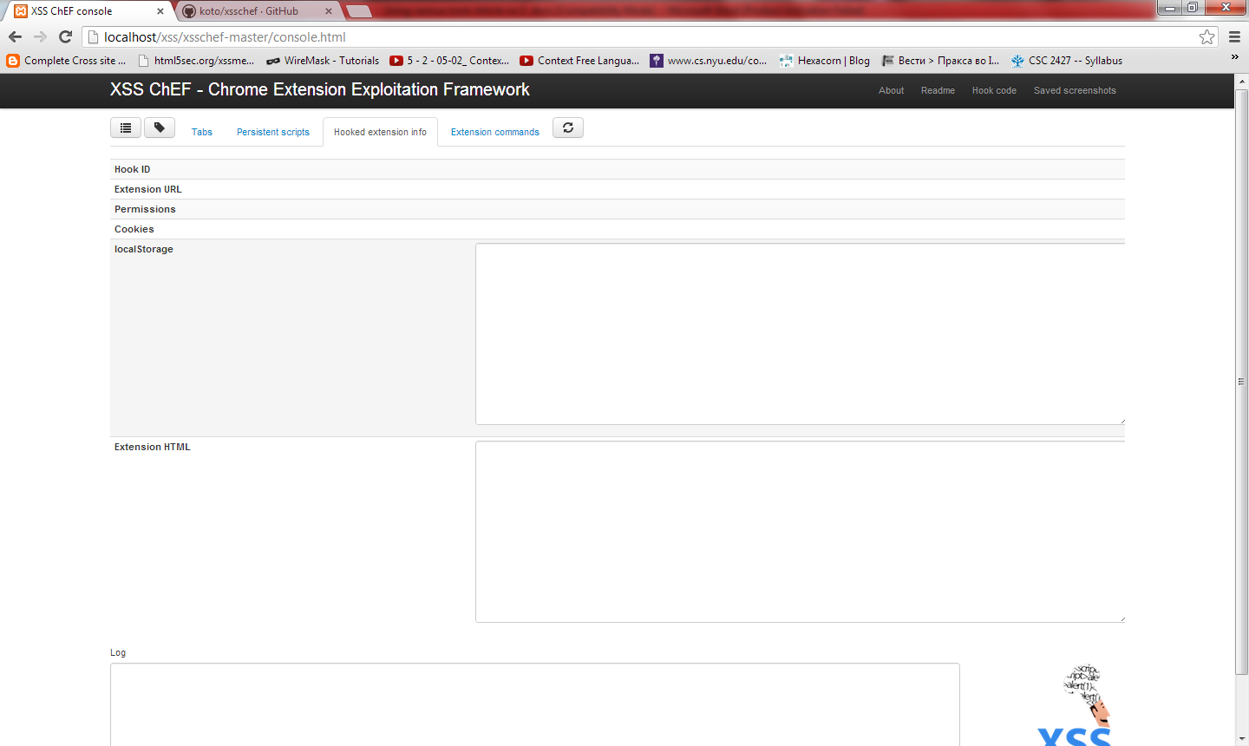1249x746 pixels.
Task: Go back with browser back arrow
Action: 15,36
